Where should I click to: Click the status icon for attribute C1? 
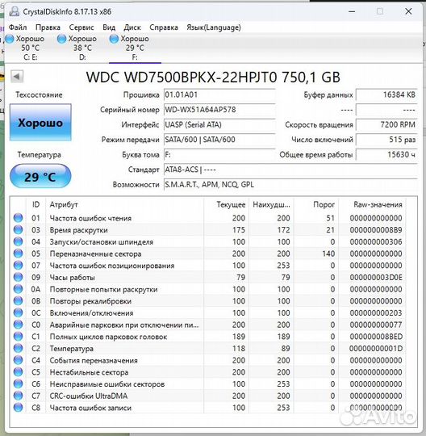pyautogui.click(x=18, y=337)
